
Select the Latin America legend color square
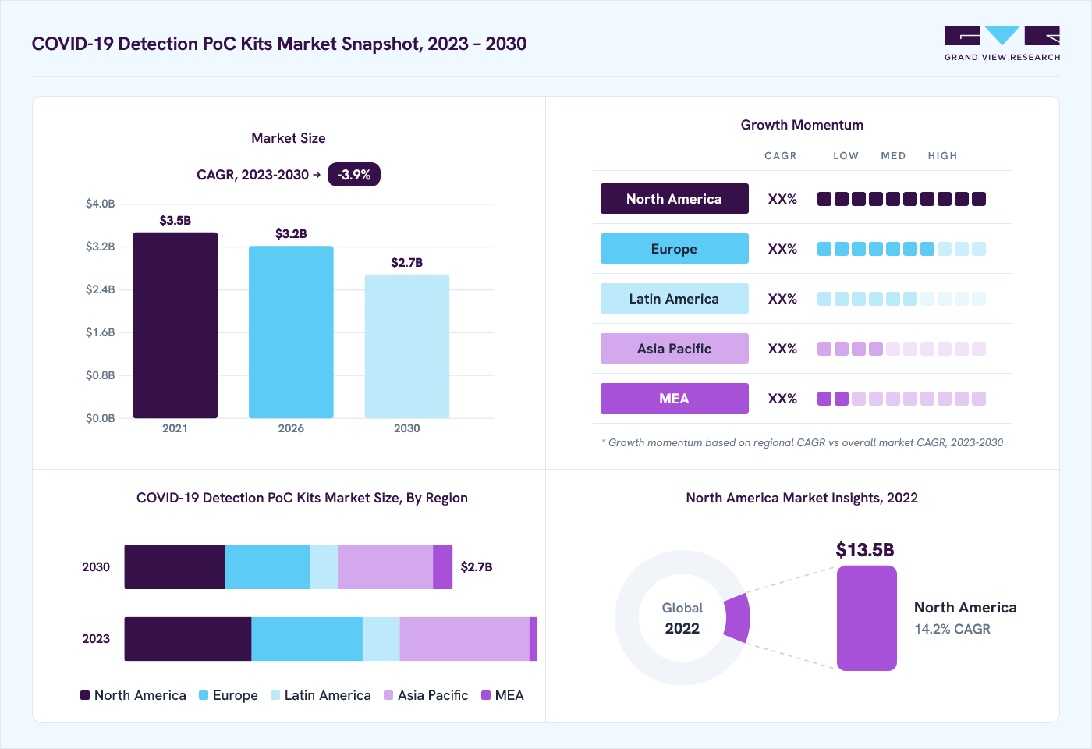(x=275, y=695)
